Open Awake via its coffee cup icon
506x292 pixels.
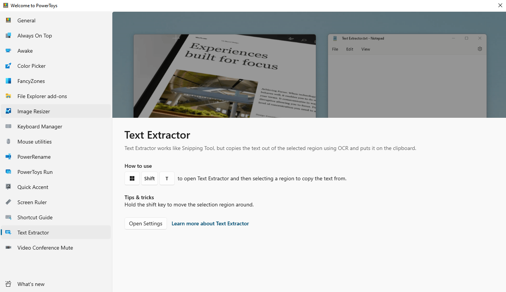8,51
